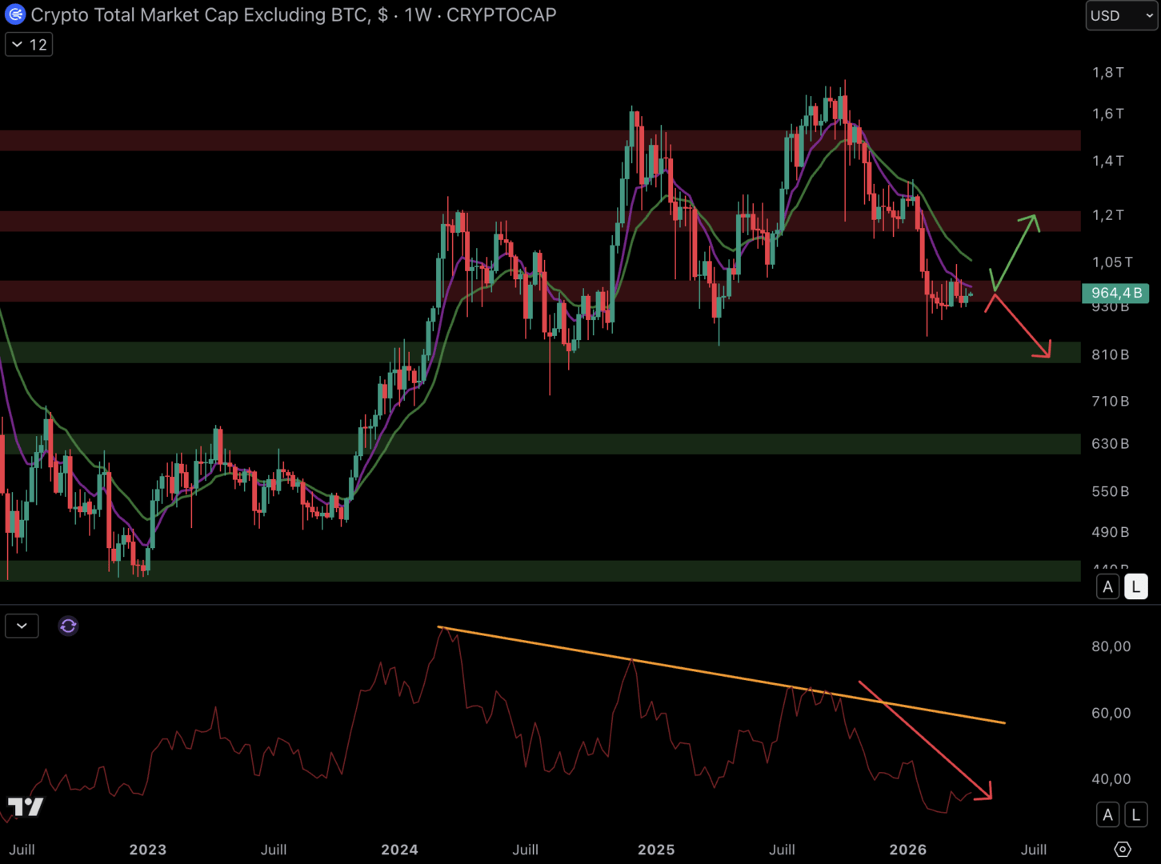Open chart settings gear on time axis
The height and width of the screenshot is (864, 1161).
[1122, 849]
